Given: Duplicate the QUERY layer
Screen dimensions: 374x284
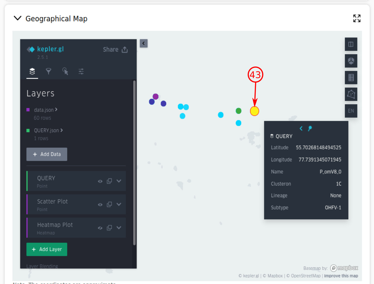Looking at the screenshot, I should pyautogui.click(x=109, y=181).
